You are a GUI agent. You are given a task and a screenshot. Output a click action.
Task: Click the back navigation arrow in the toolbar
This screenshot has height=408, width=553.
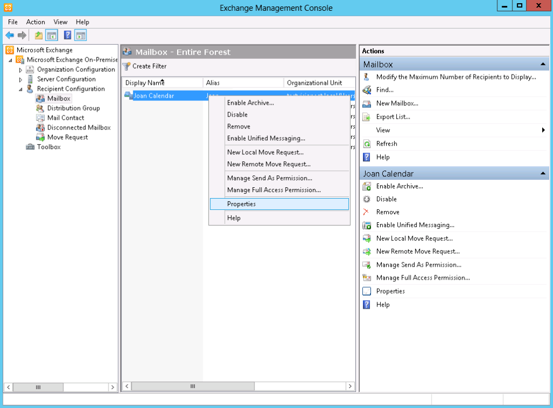(9, 35)
